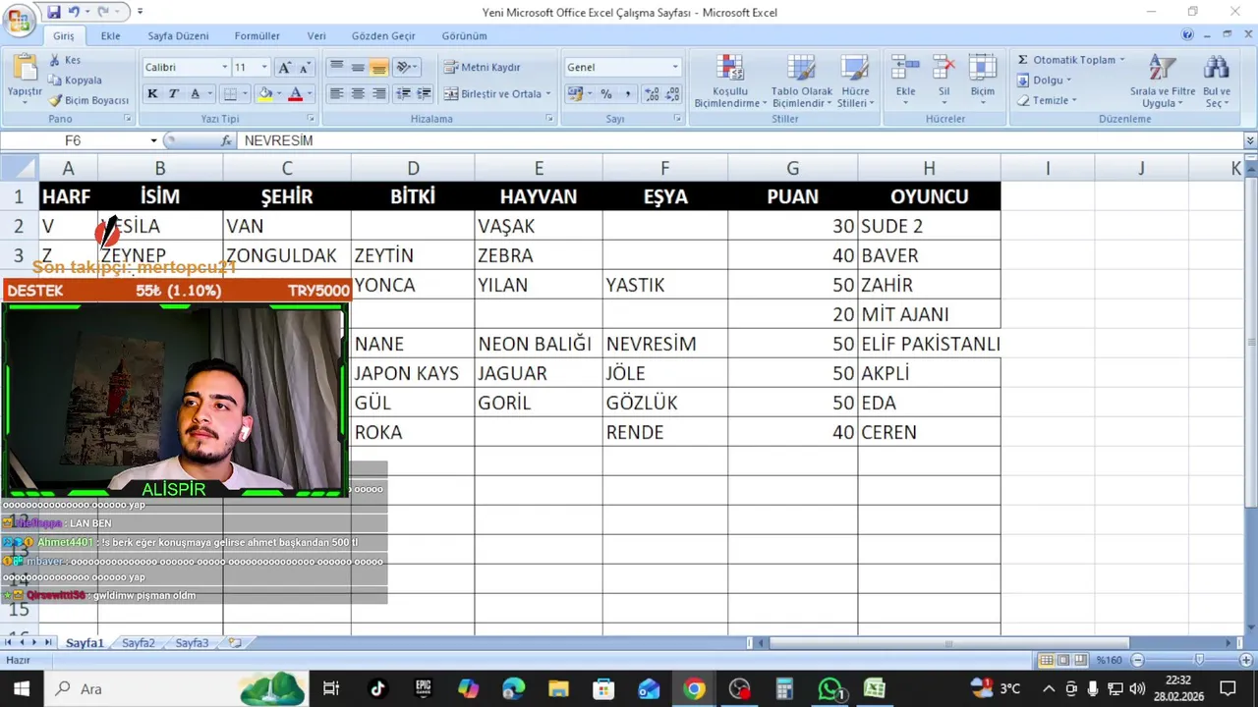Open Chrome from the taskbar
Viewport: 1258px width, 707px height.
tap(694, 688)
